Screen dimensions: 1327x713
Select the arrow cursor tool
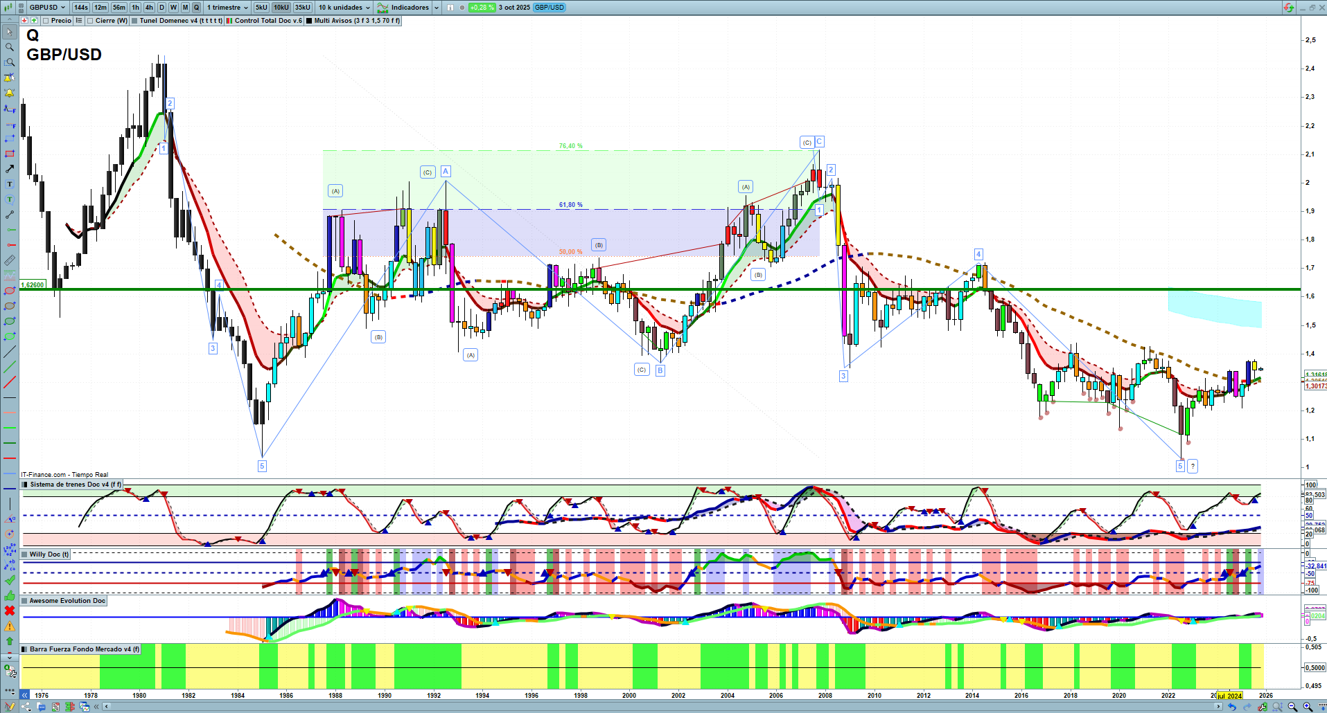[x=10, y=32]
